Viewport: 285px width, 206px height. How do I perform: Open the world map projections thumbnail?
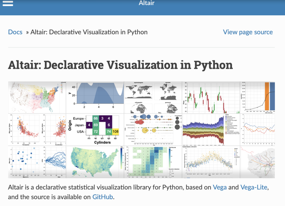coord(153,97)
